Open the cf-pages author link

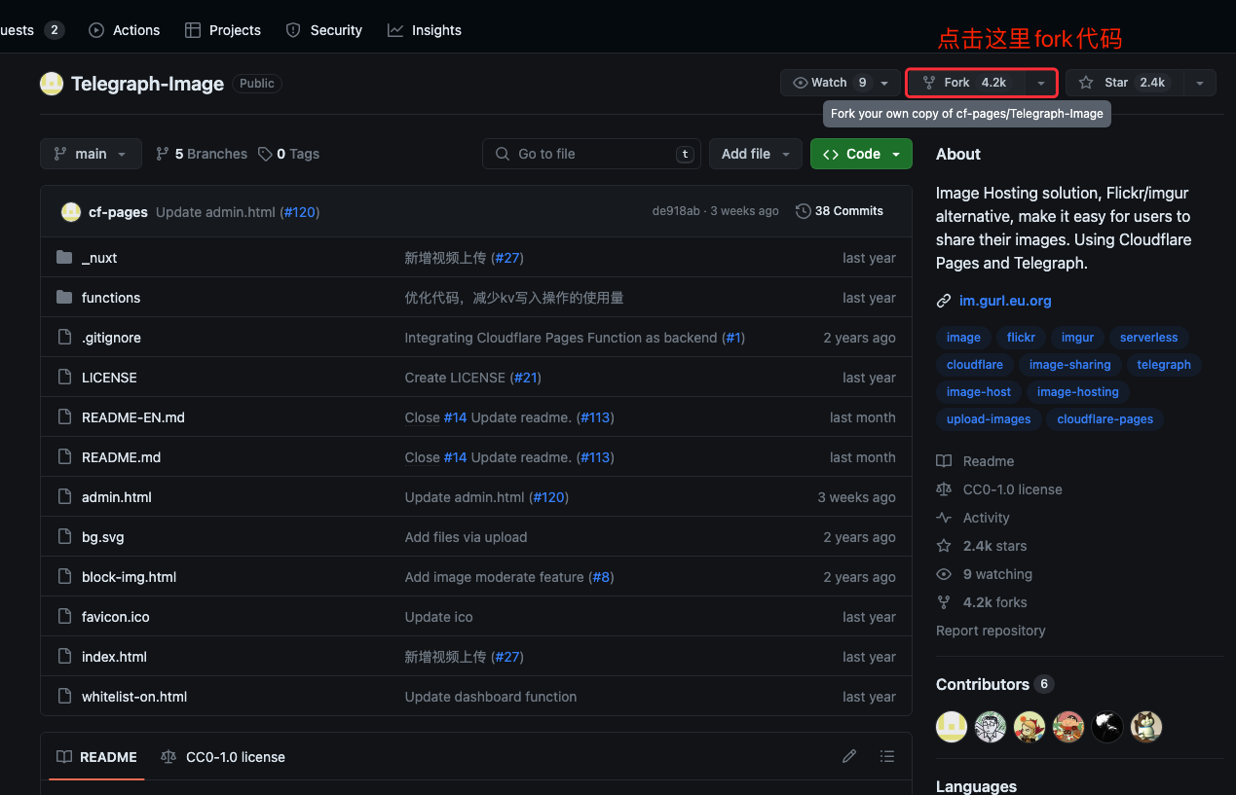(x=118, y=211)
